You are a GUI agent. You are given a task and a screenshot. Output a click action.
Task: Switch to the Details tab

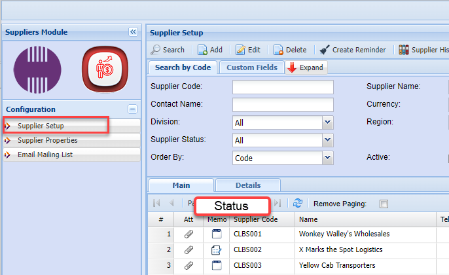(247, 185)
